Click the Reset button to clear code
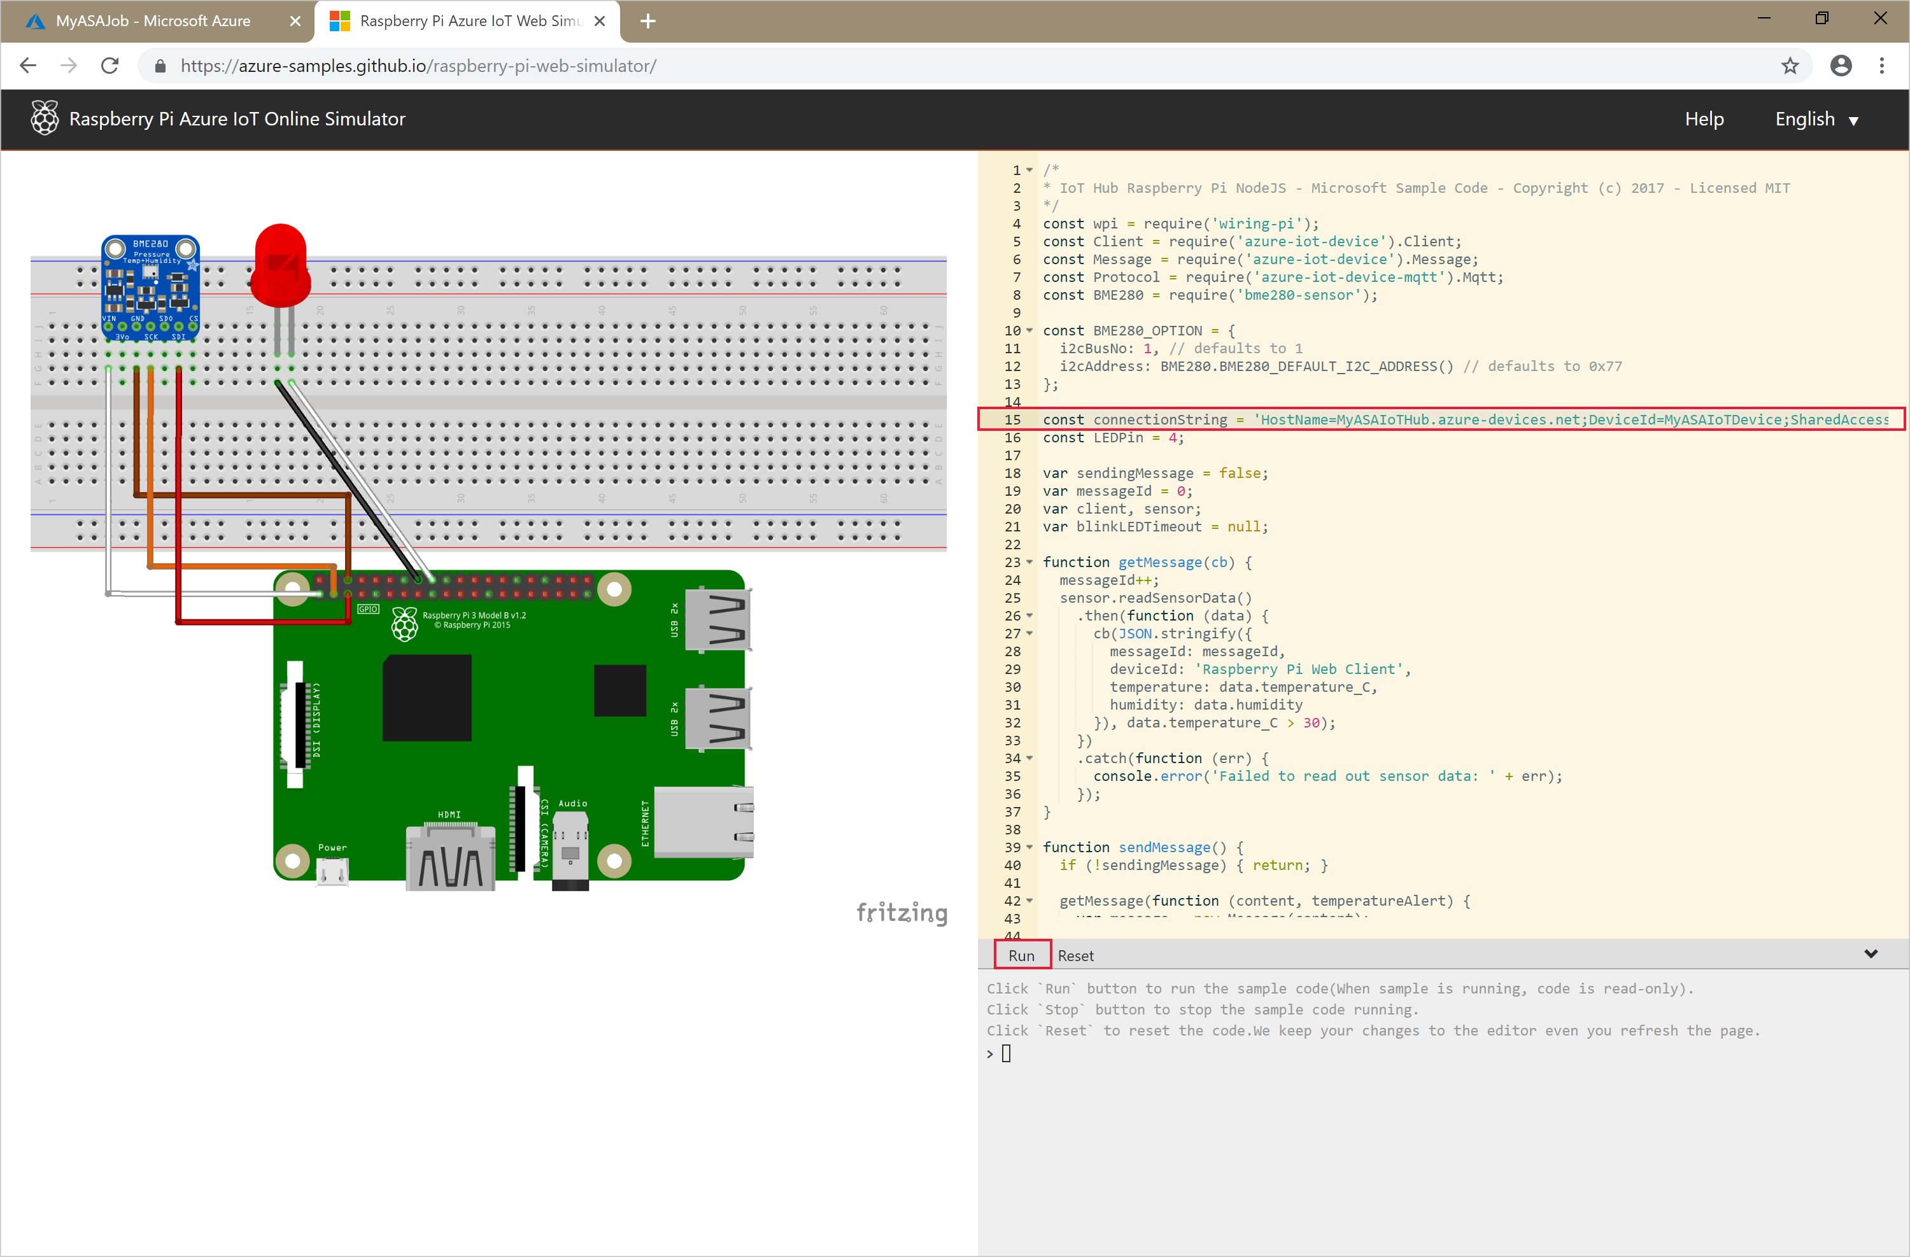The width and height of the screenshot is (1910, 1257). tap(1073, 955)
